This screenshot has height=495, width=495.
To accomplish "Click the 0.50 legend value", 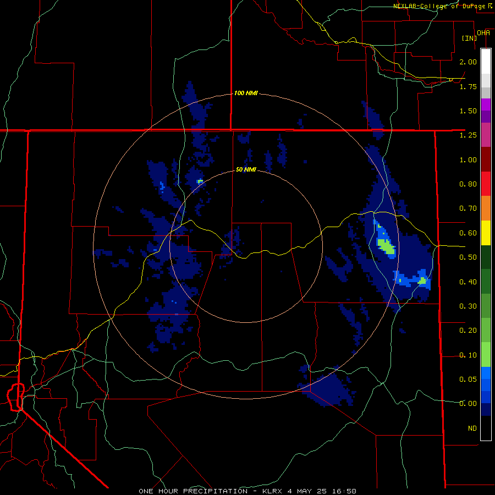I will click(x=468, y=257).
